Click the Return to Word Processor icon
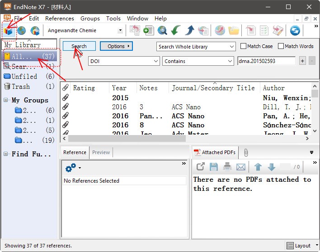The width and height of the screenshot is (320, 252). coord(278,30)
